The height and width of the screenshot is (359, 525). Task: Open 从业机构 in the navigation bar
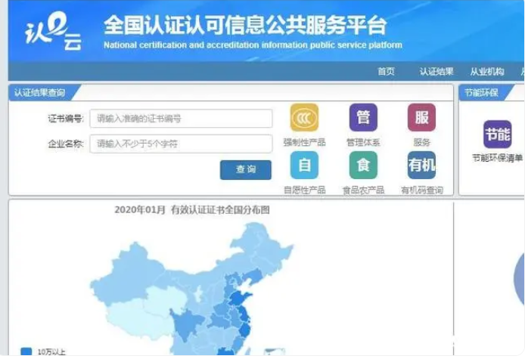pyautogui.click(x=487, y=71)
